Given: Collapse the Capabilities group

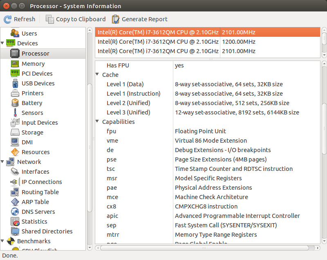Looking at the screenshot, I should 97,122.
